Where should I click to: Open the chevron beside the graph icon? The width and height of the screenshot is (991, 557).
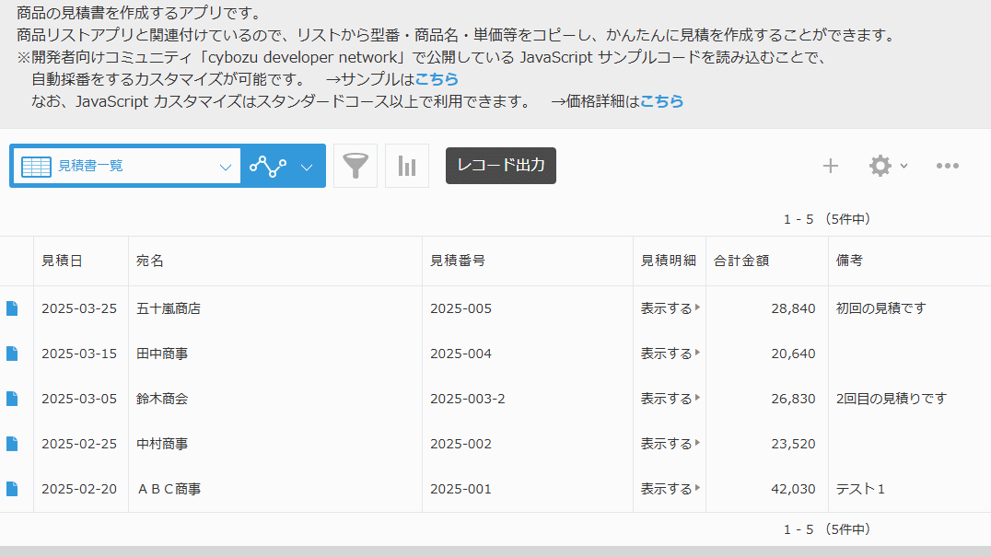(x=306, y=166)
